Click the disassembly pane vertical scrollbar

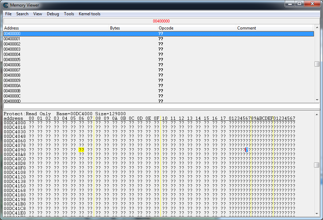[x=316, y=64]
